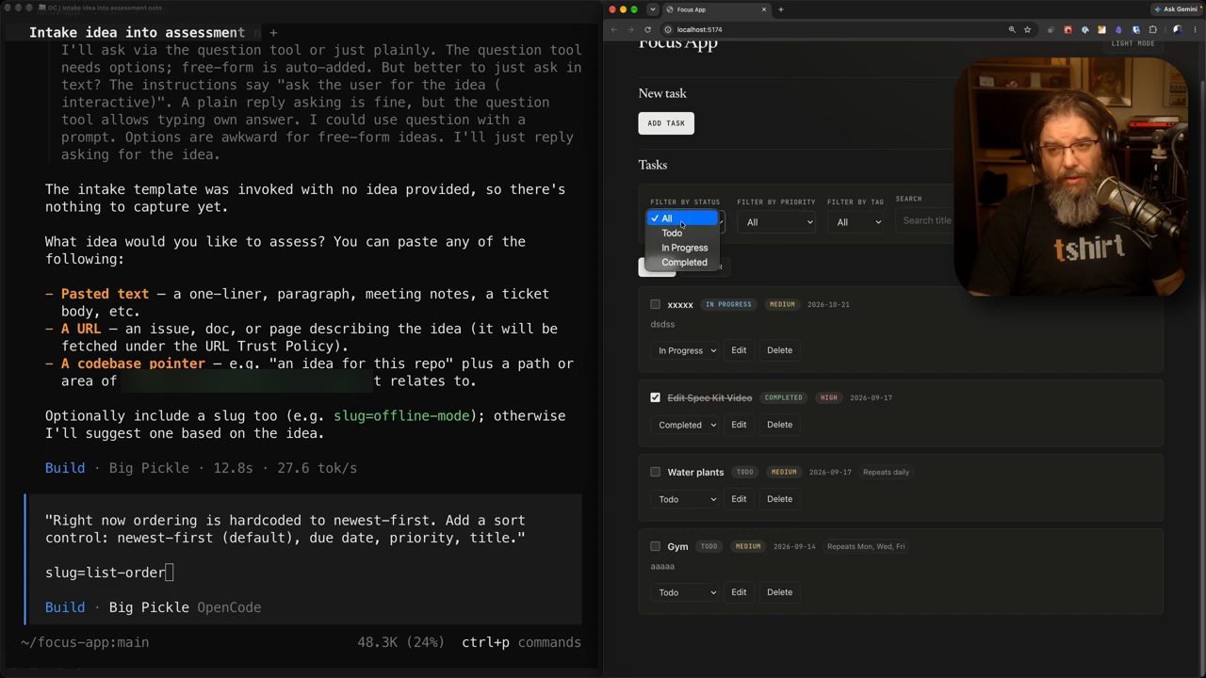Select All in status filter list

click(x=682, y=218)
